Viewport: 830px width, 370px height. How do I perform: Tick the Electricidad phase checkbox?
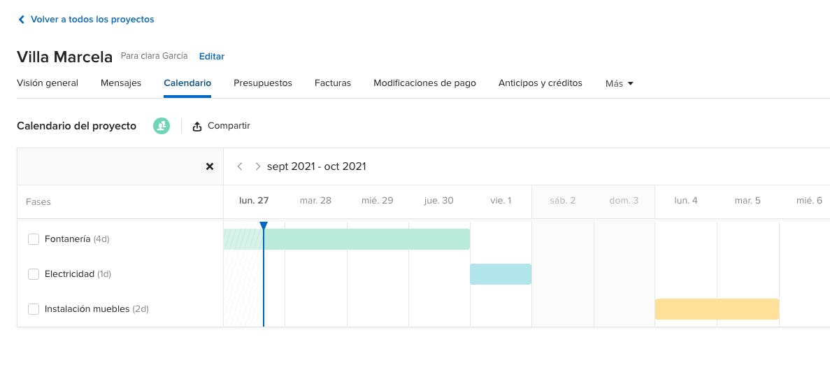(x=34, y=274)
